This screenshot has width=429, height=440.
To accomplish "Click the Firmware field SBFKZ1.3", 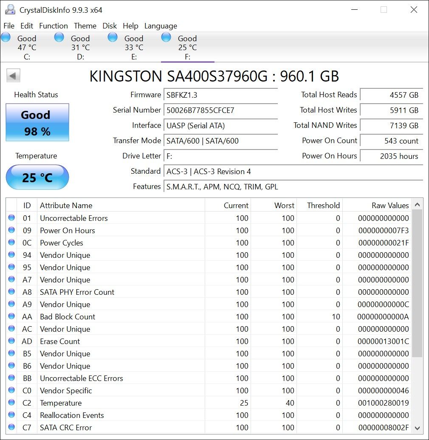I will pos(220,95).
